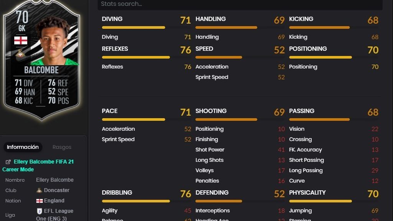Open Ellery Balcombe FIFA 21 Career Mode link
393x221 pixels.
[x=38, y=166]
